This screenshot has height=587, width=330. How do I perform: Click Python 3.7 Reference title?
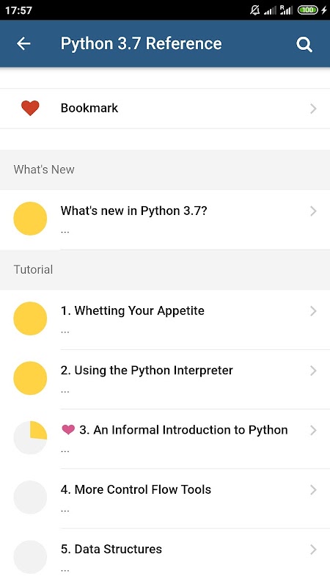click(x=141, y=44)
